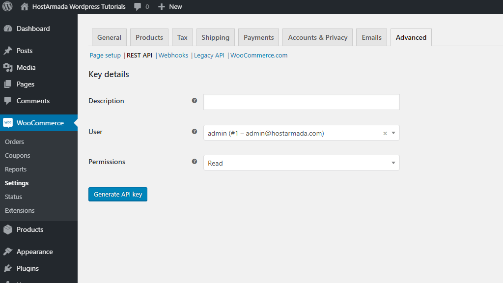
Task: Switch to the Payments tab
Action: point(258,37)
